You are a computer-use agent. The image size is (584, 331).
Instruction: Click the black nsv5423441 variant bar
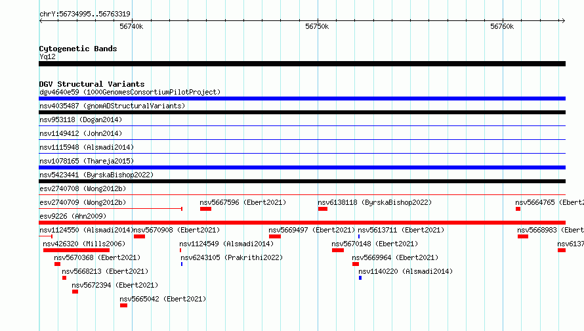(x=302, y=181)
